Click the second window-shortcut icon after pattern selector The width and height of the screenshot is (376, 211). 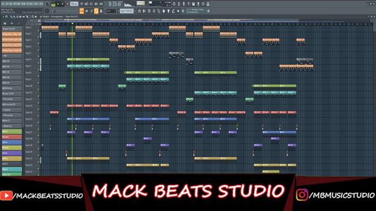[144, 11]
